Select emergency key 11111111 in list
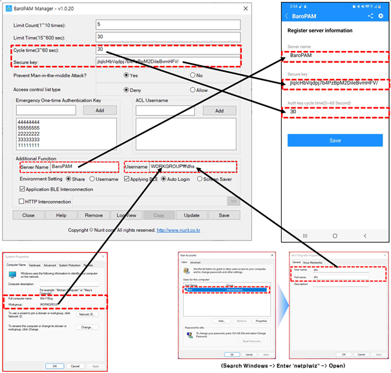The height and width of the screenshot is (373, 391). tap(28, 145)
